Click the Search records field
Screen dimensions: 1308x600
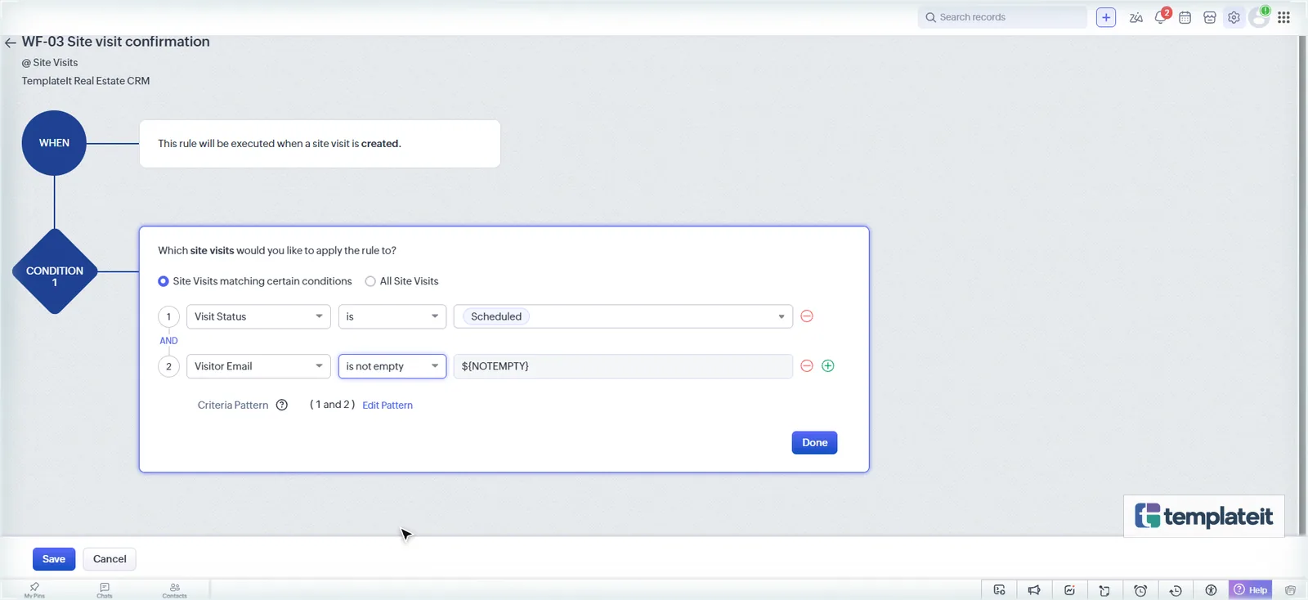[1002, 17]
